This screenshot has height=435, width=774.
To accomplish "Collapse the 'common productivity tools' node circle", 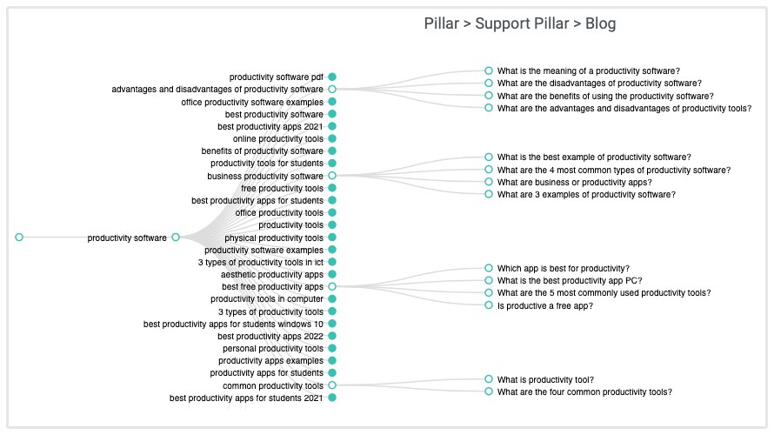I will tap(332, 385).
